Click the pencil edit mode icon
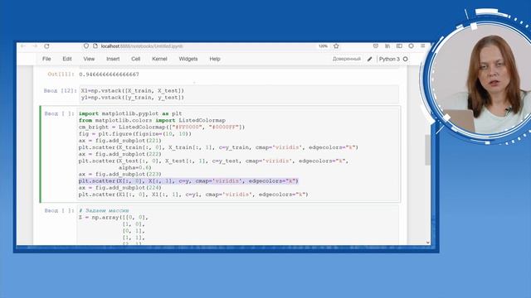Viewport: 531px width, 298px height. click(x=369, y=59)
